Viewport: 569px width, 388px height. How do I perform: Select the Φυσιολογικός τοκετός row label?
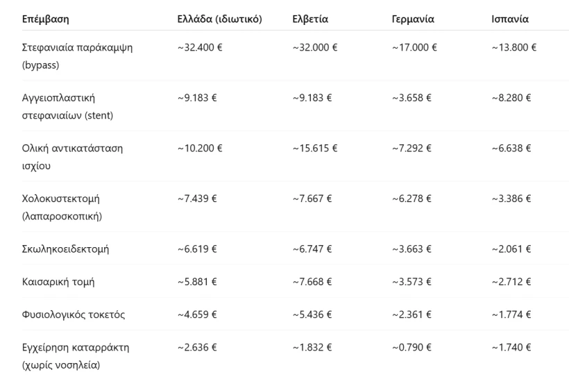72,316
